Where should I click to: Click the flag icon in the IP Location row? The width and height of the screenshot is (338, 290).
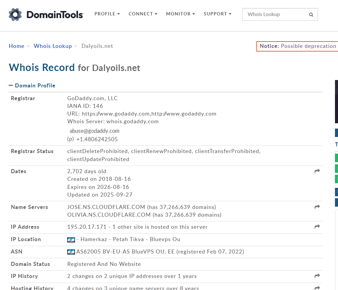coord(71,239)
